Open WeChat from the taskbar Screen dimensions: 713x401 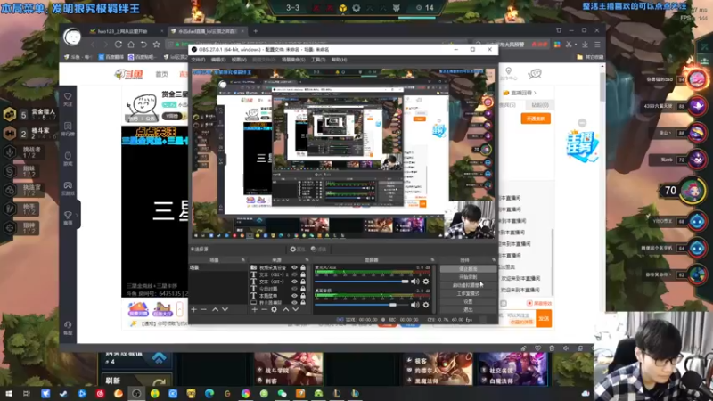pyautogui.click(x=283, y=393)
